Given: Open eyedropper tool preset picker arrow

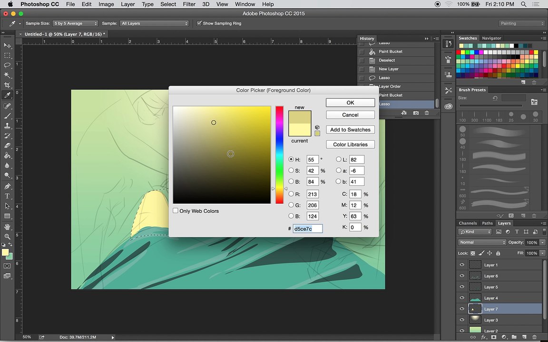Looking at the screenshot, I should (x=20, y=23).
